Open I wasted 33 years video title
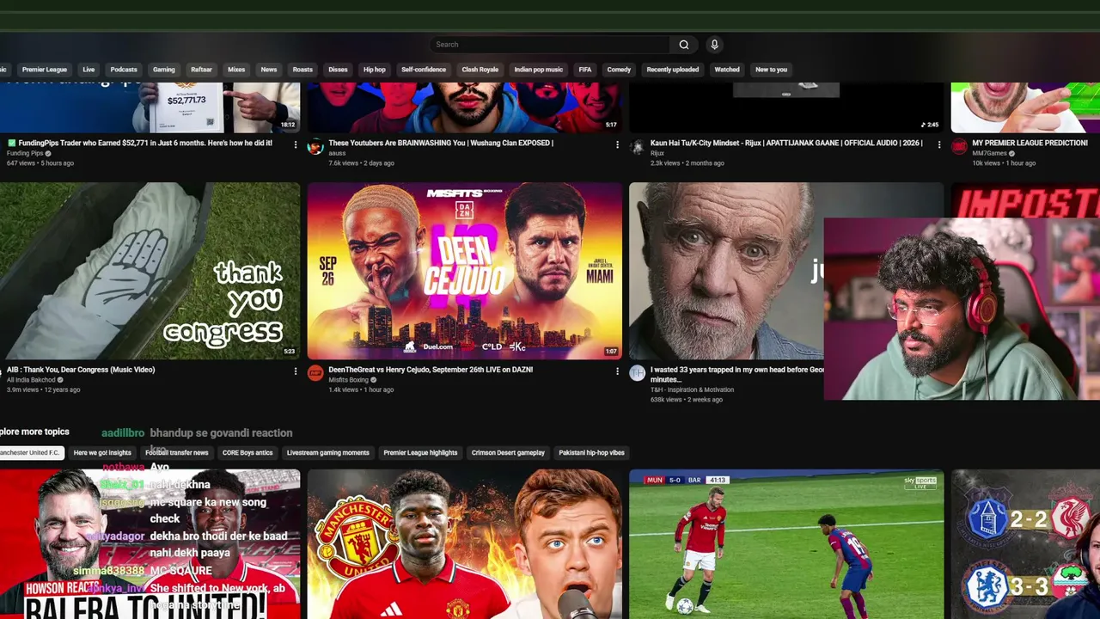 click(x=736, y=374)
